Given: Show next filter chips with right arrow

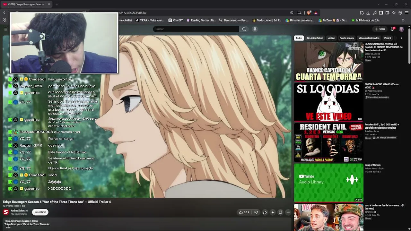Looking at the screenshot, I should point(401,38).
